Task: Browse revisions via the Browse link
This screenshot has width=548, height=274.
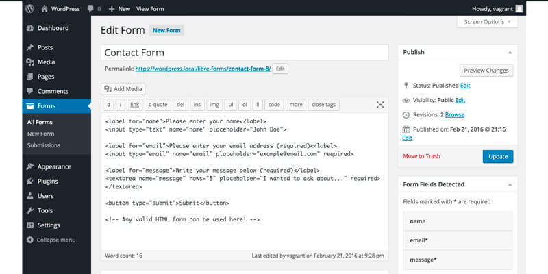Action: 455,114
